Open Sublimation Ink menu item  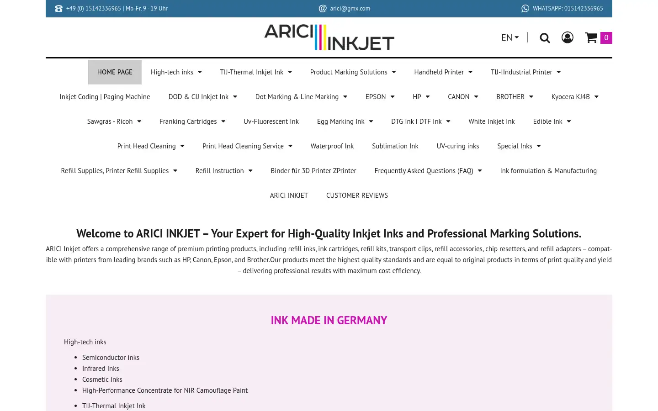(395, 146)
